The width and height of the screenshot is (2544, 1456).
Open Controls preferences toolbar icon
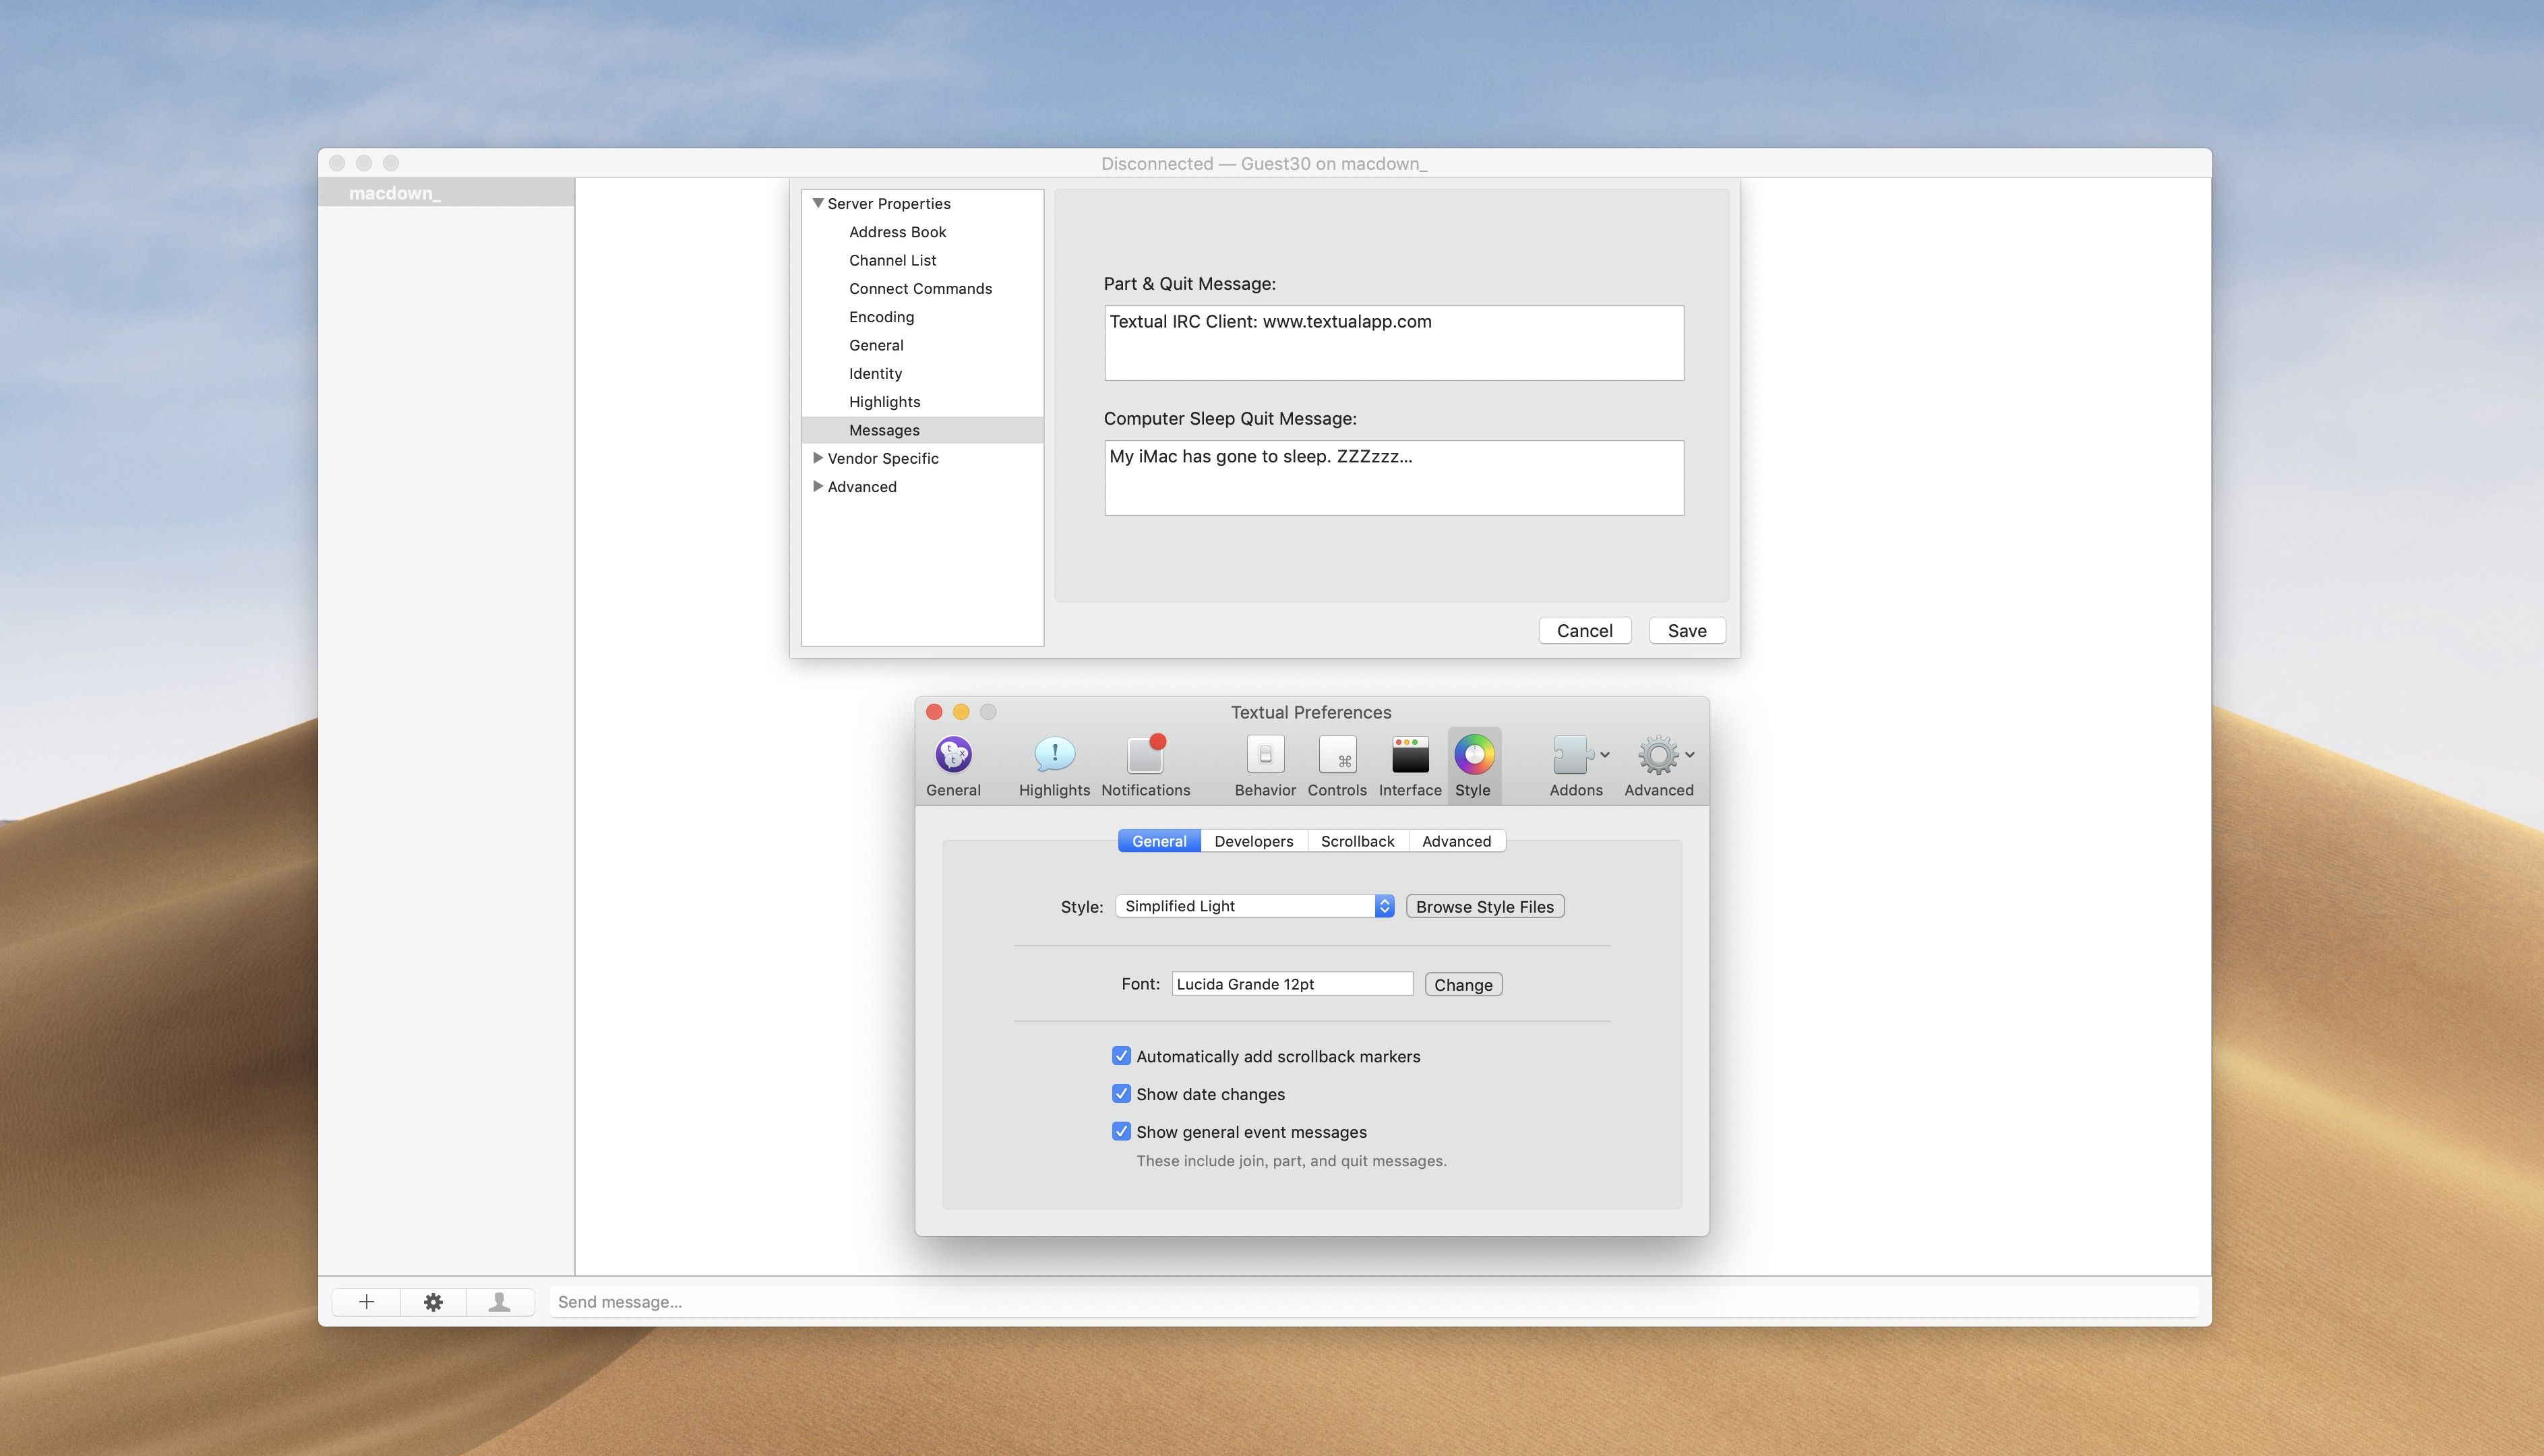point(1337,766)
